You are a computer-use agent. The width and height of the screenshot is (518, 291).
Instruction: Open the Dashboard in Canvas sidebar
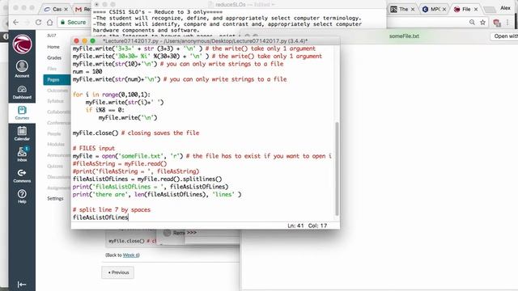22,91
